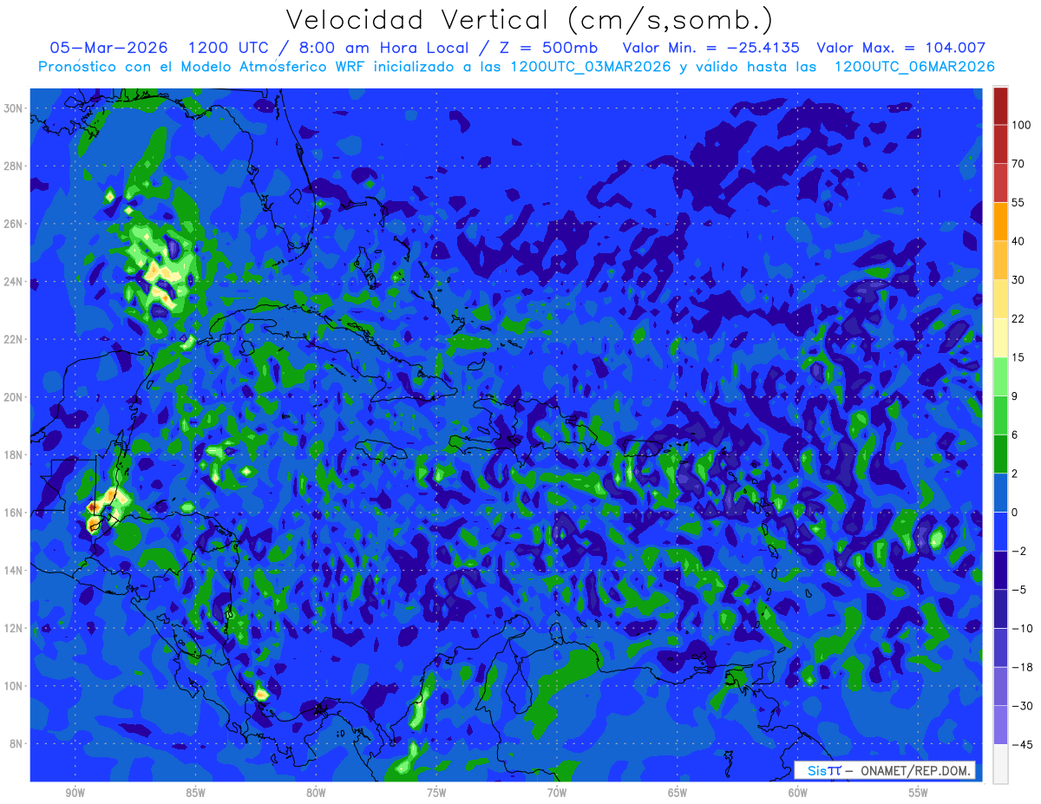Pick the violet swatch between -30 and -18
This screenshot has width=1041, height=804.
(1000, 686)
